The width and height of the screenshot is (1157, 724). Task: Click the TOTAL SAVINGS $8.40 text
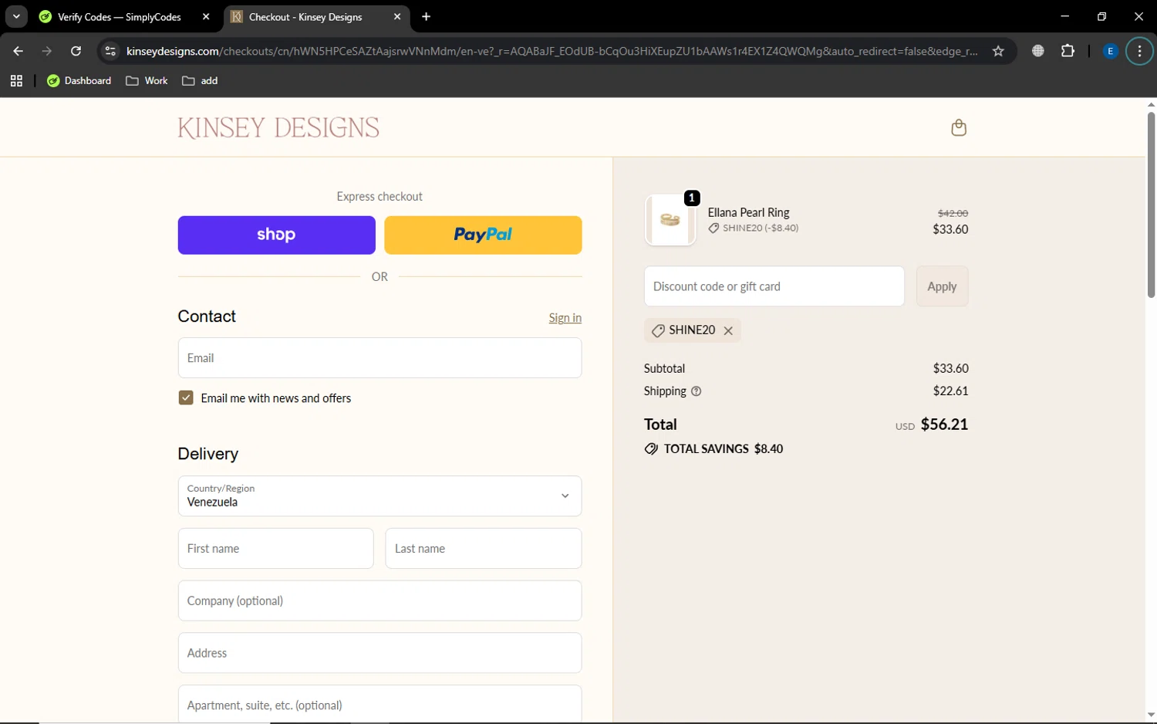724,448
